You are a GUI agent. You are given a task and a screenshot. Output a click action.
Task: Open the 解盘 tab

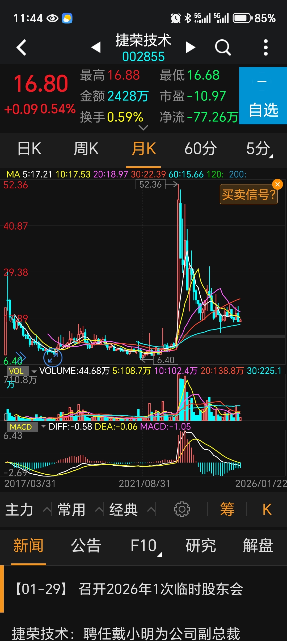258,546
